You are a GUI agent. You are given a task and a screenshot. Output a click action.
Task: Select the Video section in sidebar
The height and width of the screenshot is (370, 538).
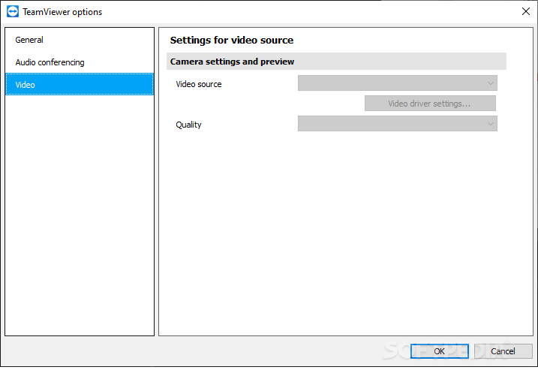80,85
